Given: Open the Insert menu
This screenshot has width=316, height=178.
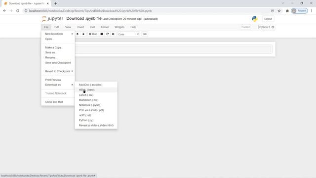Looking at the screenshot, I should [x=80, y=27].
